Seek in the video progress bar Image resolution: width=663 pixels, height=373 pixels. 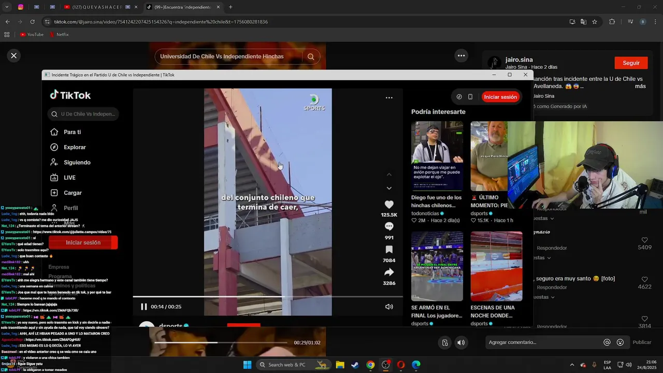pos(268,297)
